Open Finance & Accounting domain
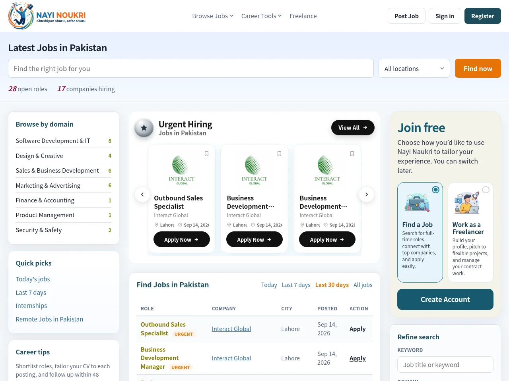Image resolution: width=509 pixels, height=381 pixels. click(x=64, y=200)
